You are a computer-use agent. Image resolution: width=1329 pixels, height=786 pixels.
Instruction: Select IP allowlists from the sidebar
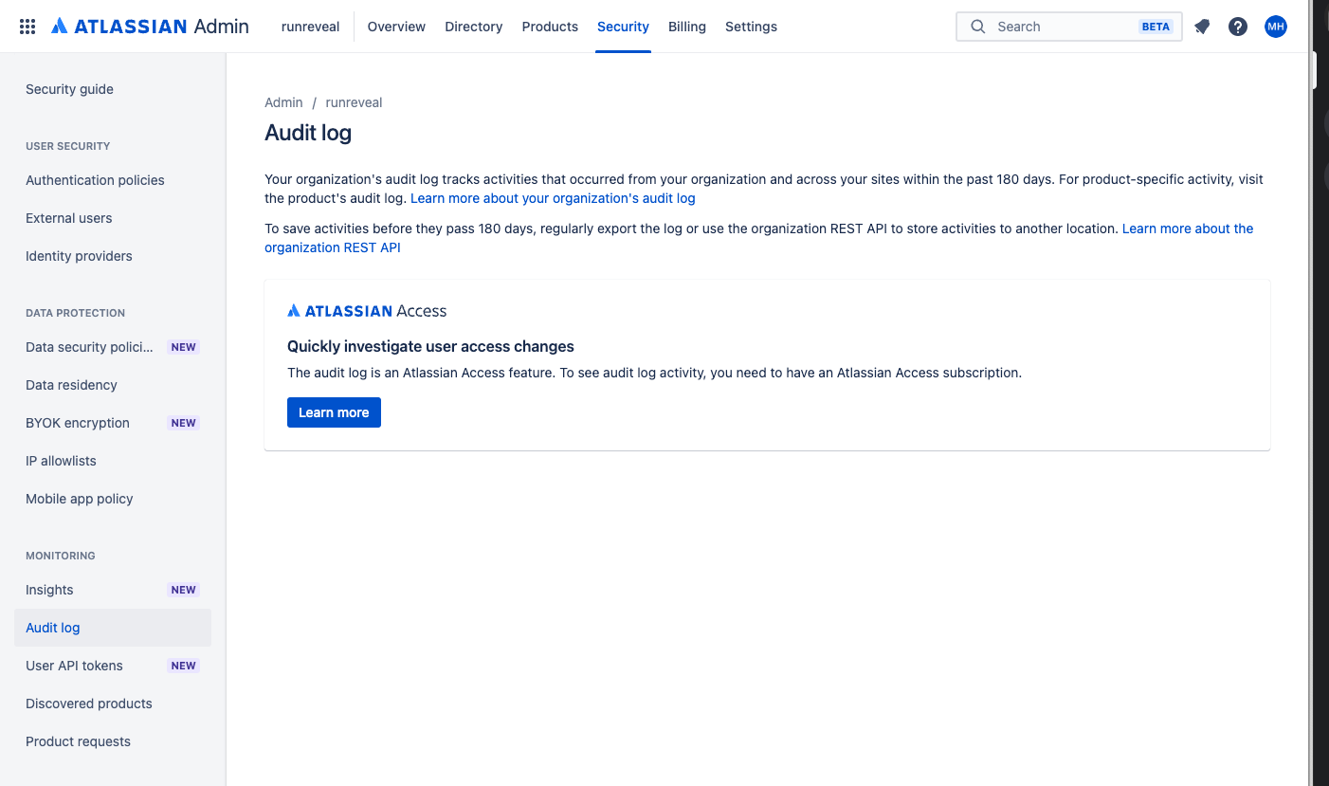[x=61, y=461]
